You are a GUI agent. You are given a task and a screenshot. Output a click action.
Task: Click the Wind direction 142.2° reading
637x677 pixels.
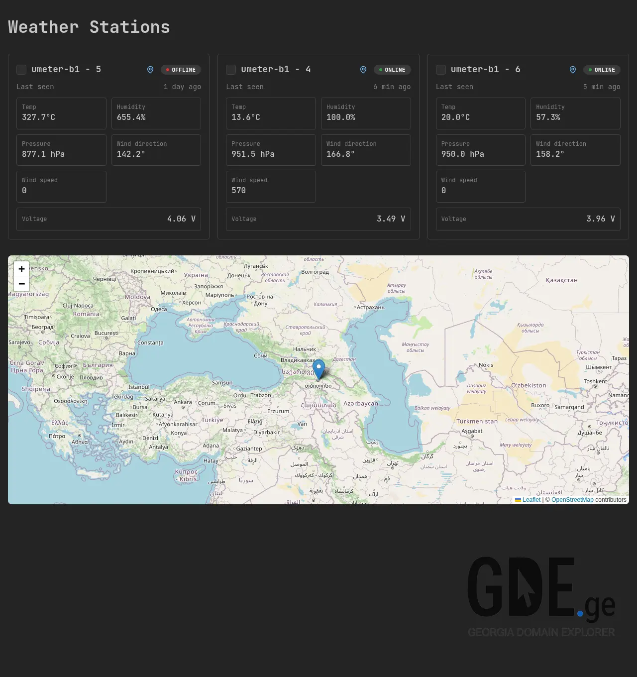(156, 150)
